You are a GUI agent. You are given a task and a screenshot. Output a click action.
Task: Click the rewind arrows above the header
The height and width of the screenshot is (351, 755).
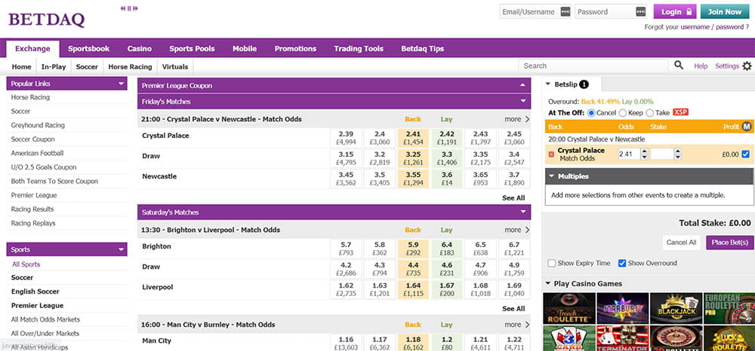pyautogui.click(x=123, y=8)
